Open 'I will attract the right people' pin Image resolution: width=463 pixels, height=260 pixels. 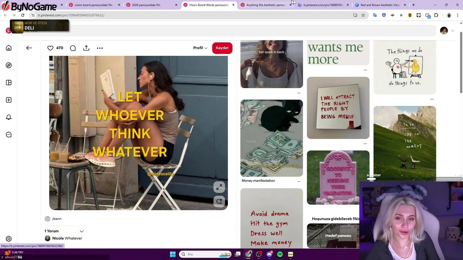[x=338, y=108]
